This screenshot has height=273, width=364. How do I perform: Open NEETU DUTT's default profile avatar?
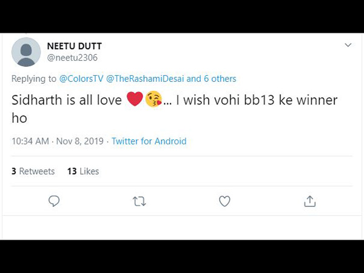click(26, 52)
